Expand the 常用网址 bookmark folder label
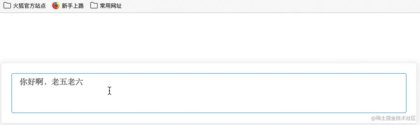This screenshot has width=420, height=125. 111,6
